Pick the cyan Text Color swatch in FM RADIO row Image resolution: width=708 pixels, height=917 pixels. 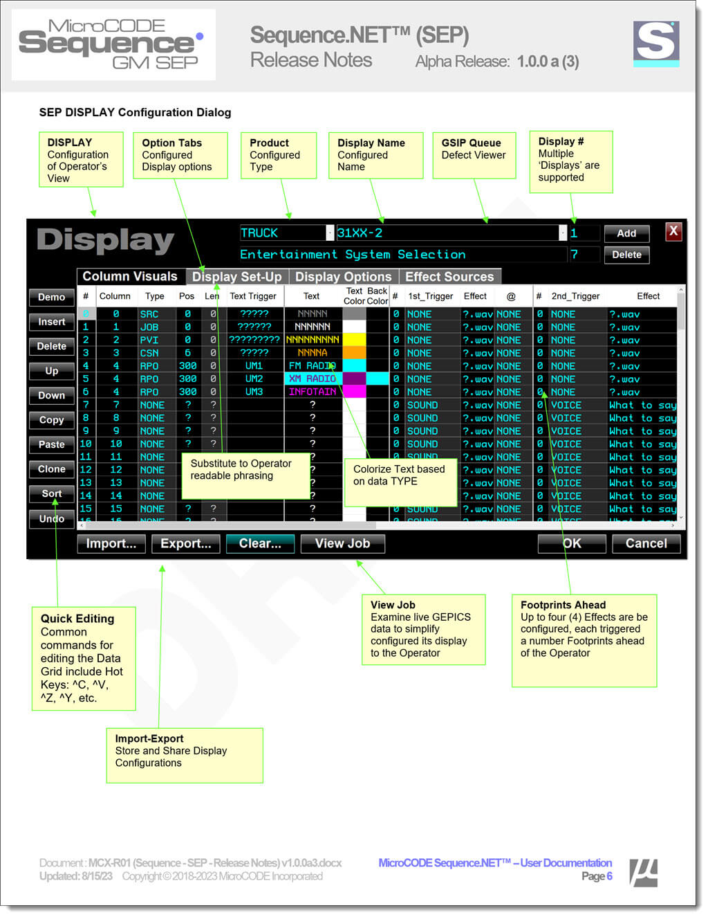(x=354, y=366)
